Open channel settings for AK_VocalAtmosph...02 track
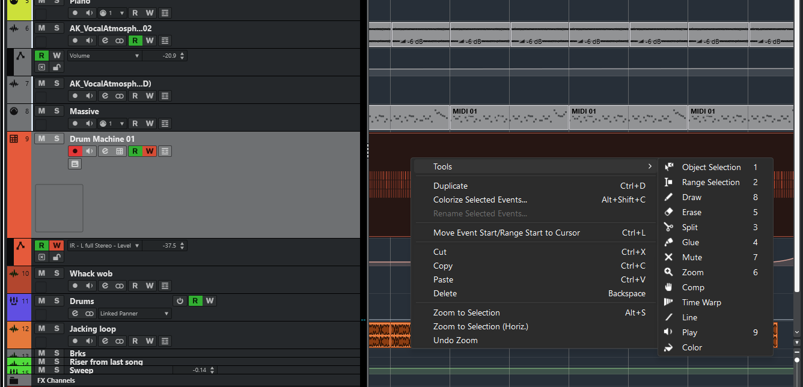The width and height of the screenshot is (803, 387). pyautogui.click(x=105, y=40)
